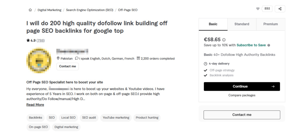Open the 788 reviews link
Image resolution: width=299 pixels, height=133 pixels.
(41, 40)
